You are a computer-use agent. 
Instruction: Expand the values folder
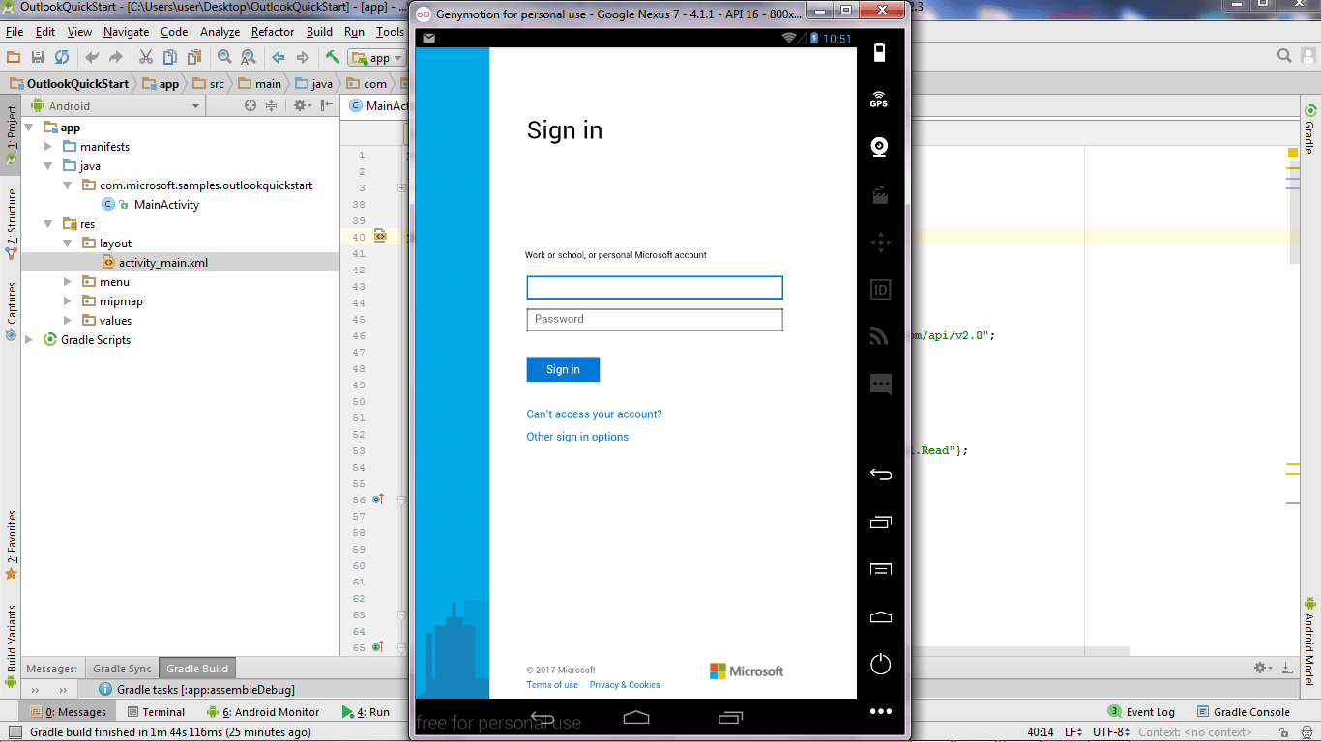[68, 321]
